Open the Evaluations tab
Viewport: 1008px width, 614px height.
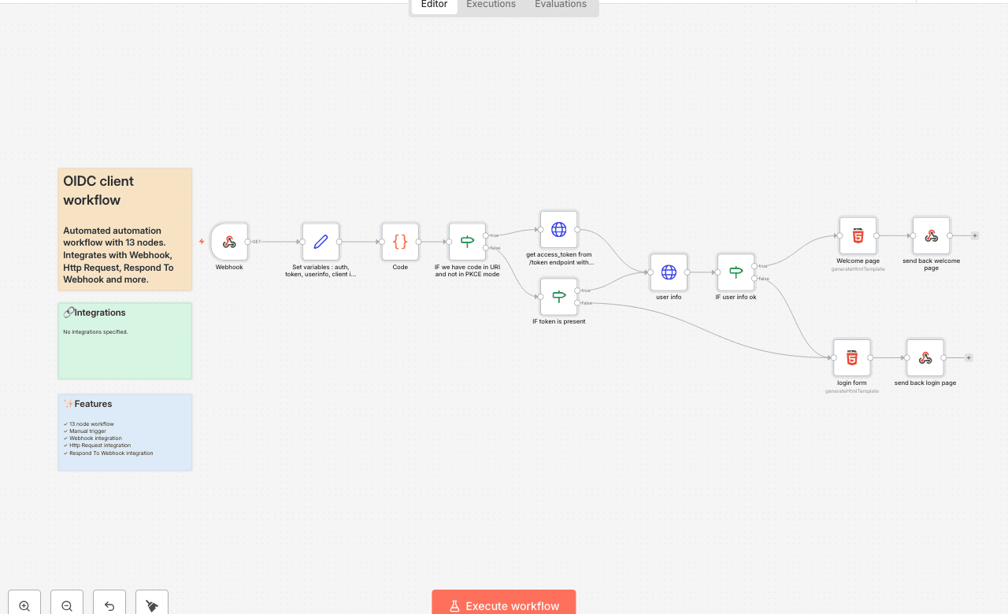coord(560,5)
